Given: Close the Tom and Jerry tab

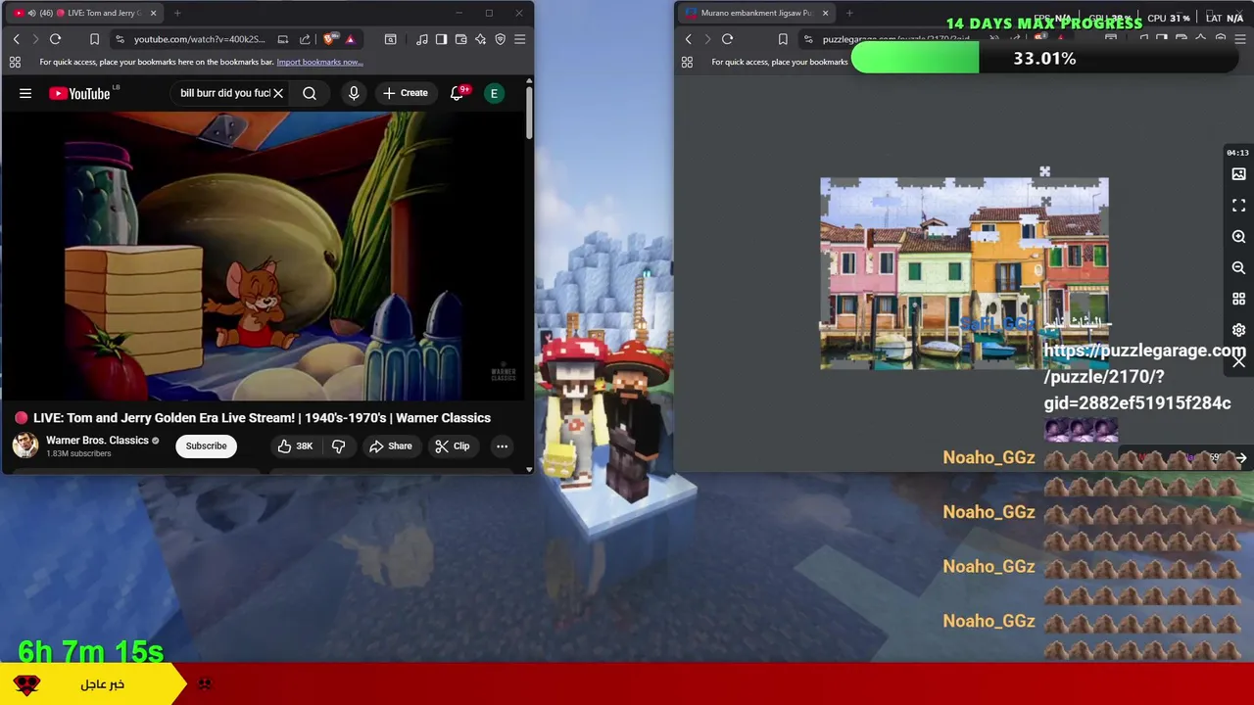Looking at the screenshot, I should (x=153, y=13).
